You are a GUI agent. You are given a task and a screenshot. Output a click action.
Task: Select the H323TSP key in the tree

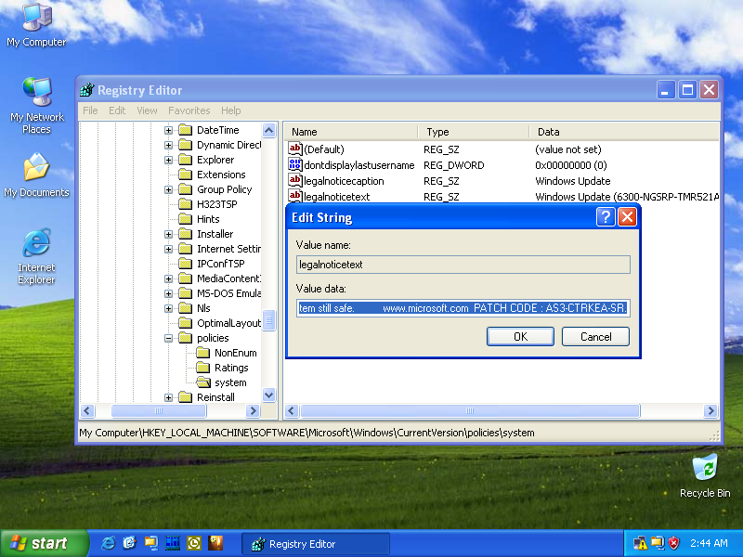(x=217, y=204)
